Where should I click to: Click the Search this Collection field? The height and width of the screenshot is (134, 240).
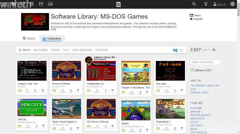click(206, 62)
